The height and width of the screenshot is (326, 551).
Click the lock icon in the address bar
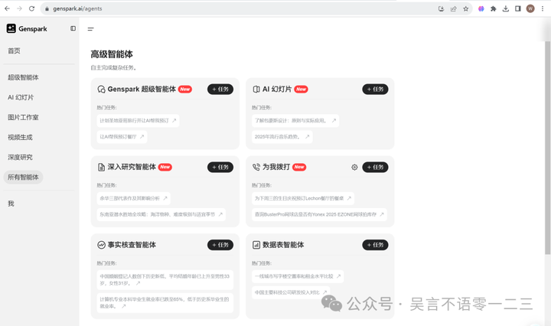pos(47,8)
